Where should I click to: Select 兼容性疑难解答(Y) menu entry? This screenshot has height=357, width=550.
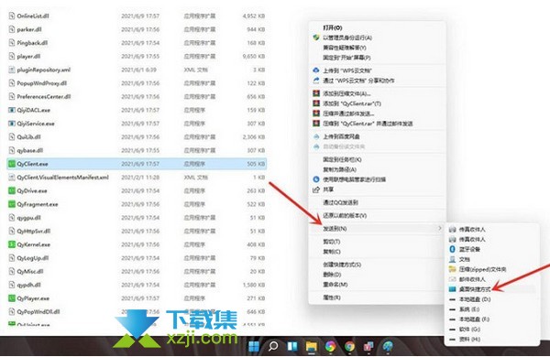coord(345,48)
